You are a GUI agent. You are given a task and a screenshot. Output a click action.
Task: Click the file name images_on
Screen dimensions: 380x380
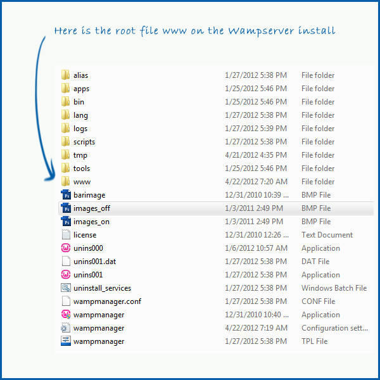(91, 222)
